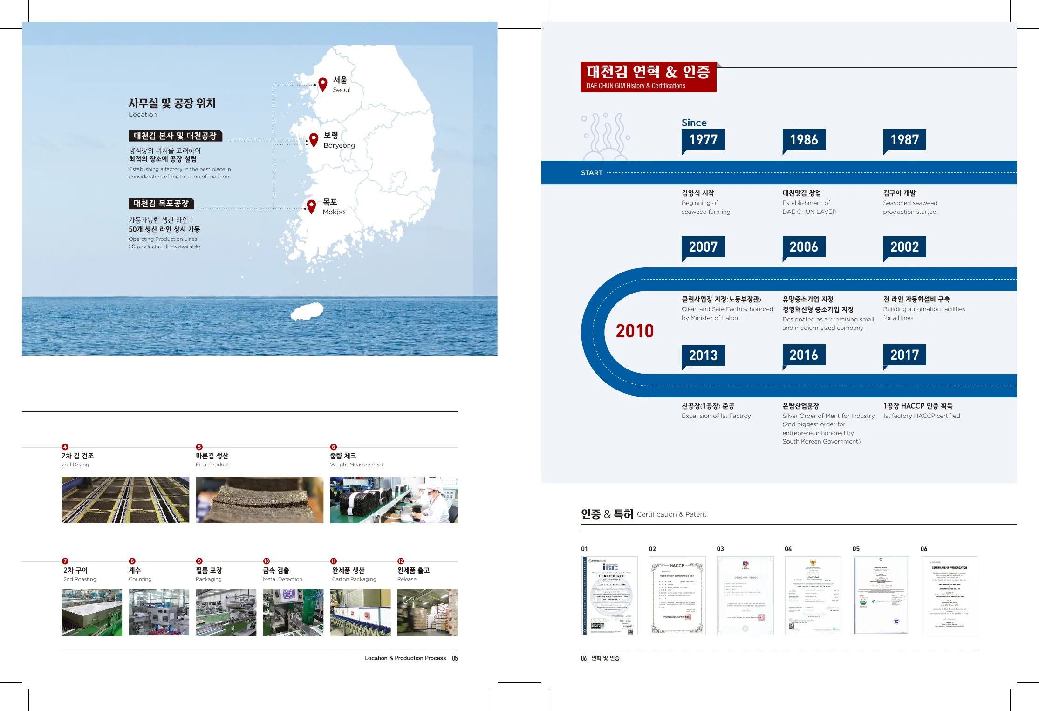Select the 2016 year marker
The height and width of the screenshot is (711, 1039).
click(804, 355)
